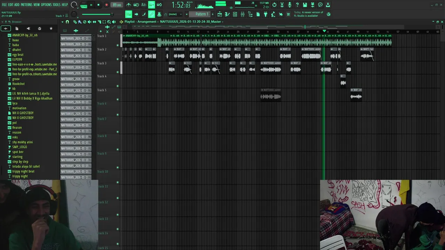The image size is (445, 250).
Task: Toggle loop recording
Action: (x=159, y=5)
